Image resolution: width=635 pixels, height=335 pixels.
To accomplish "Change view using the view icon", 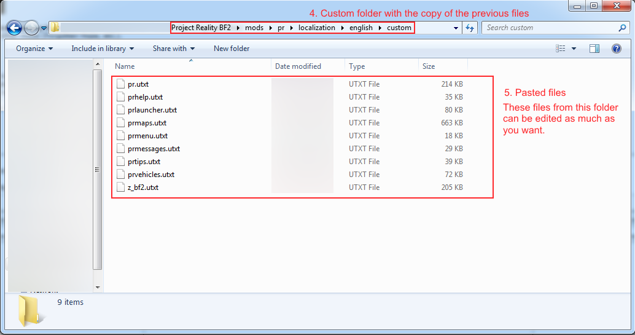I will pyautogui.click(x=561, y=49).
